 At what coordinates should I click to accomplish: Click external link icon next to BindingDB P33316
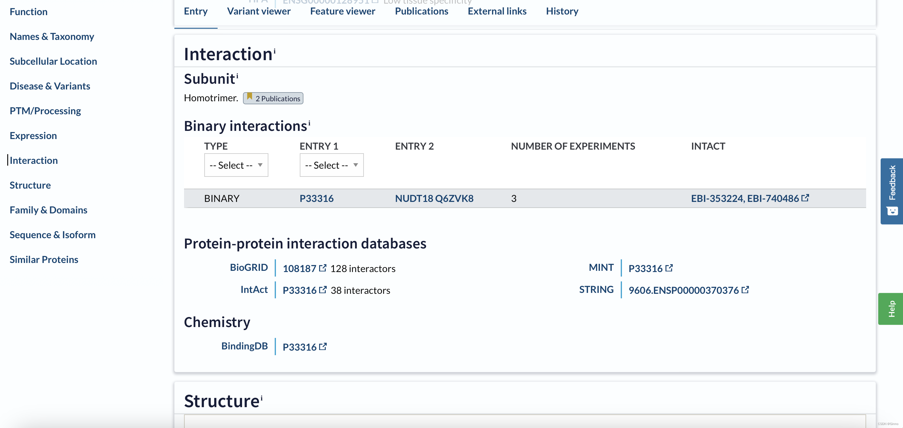tap(322, 346)
